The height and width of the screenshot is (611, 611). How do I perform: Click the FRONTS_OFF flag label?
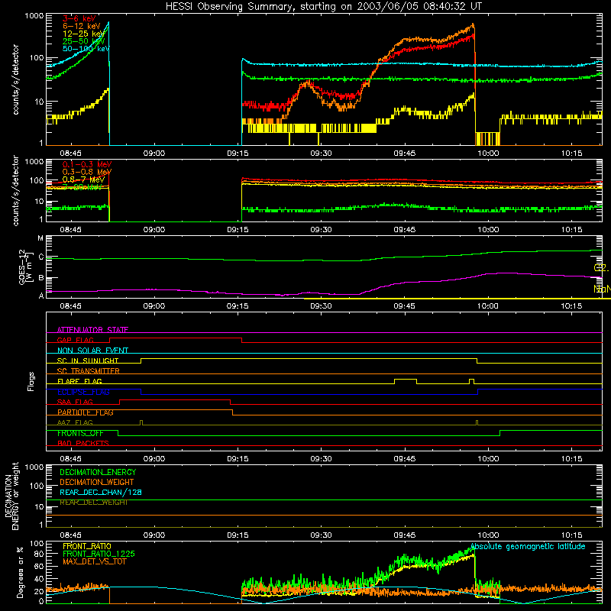coord(80,433)
